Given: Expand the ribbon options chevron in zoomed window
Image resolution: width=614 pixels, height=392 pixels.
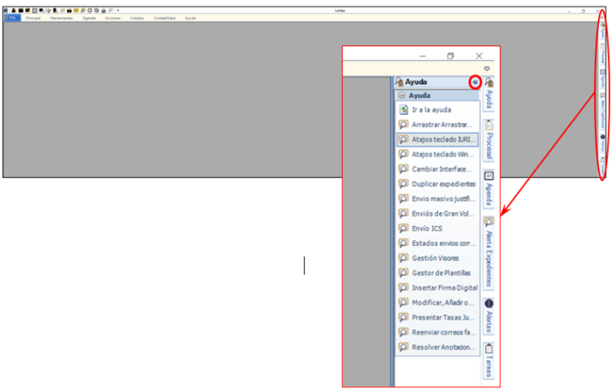Looking at the screenshot, I should coord(487,69).
